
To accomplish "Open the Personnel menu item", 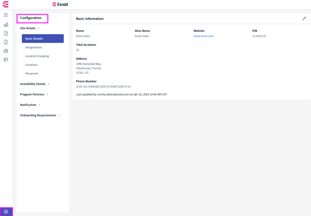I will pyautogui.click(x=32, y=74).
